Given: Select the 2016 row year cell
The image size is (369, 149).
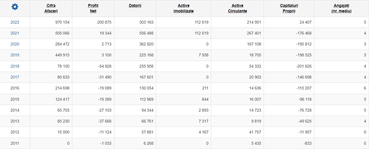Looking at the screenshot, I should (15, 88).
